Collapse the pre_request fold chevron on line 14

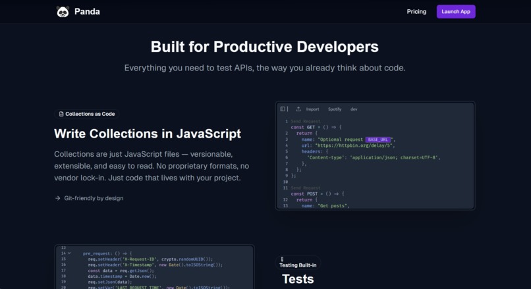69,253
